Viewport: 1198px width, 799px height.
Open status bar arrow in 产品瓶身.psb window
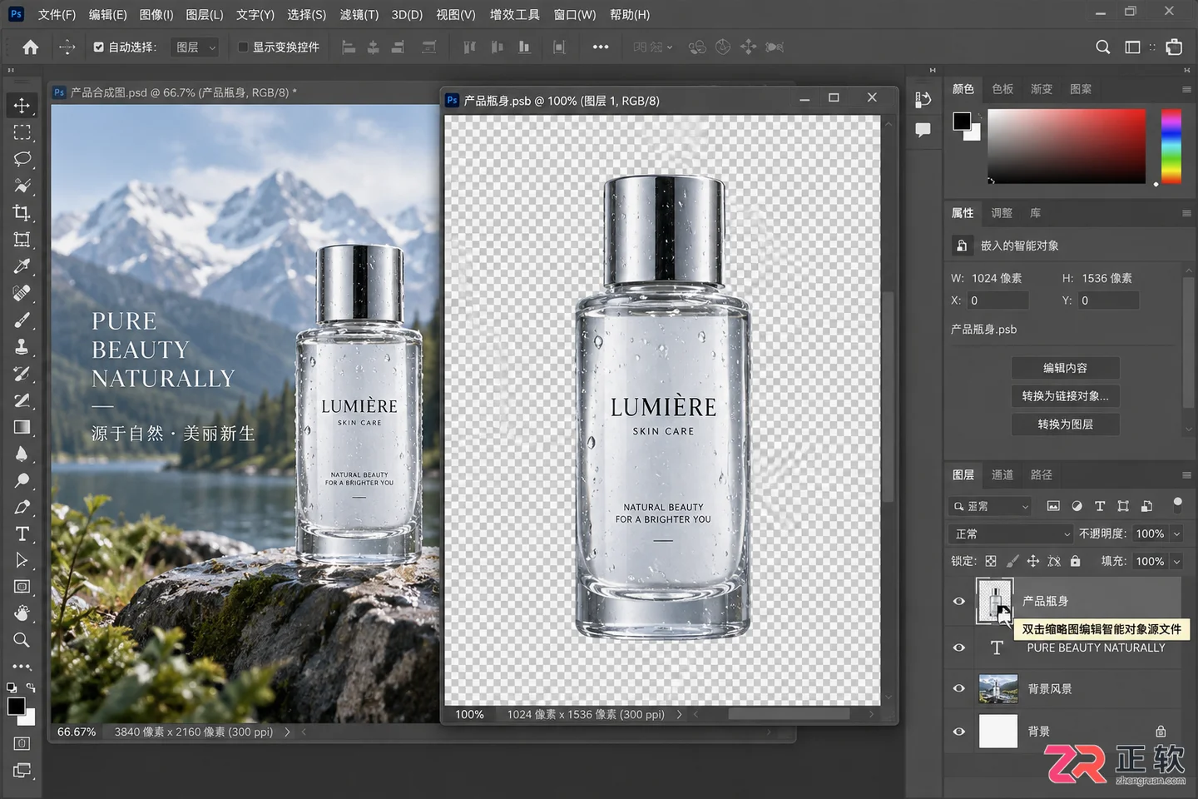(679, 714)
